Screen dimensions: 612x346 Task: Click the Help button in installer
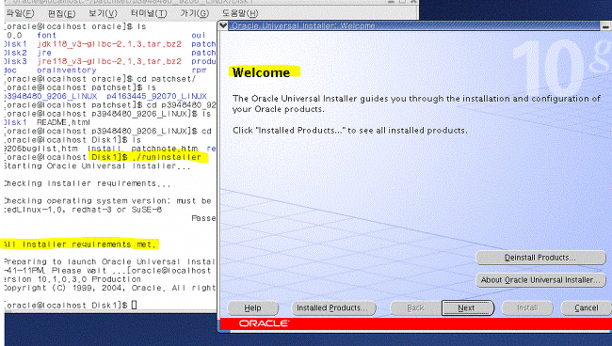pos(253,307)
